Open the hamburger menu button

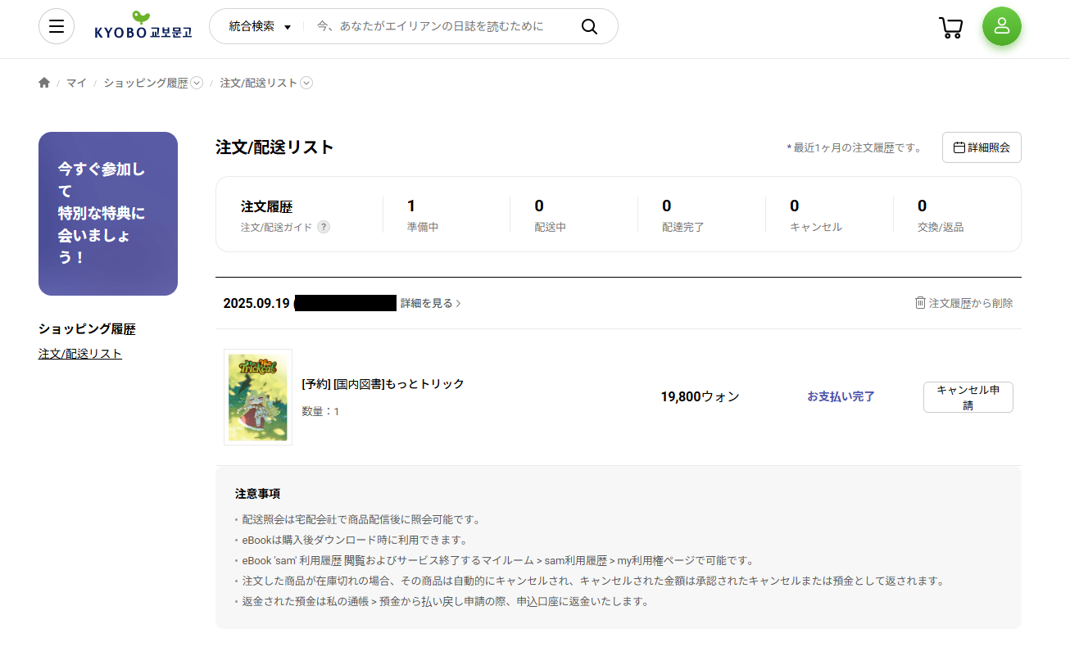click(x=57, y=26)
